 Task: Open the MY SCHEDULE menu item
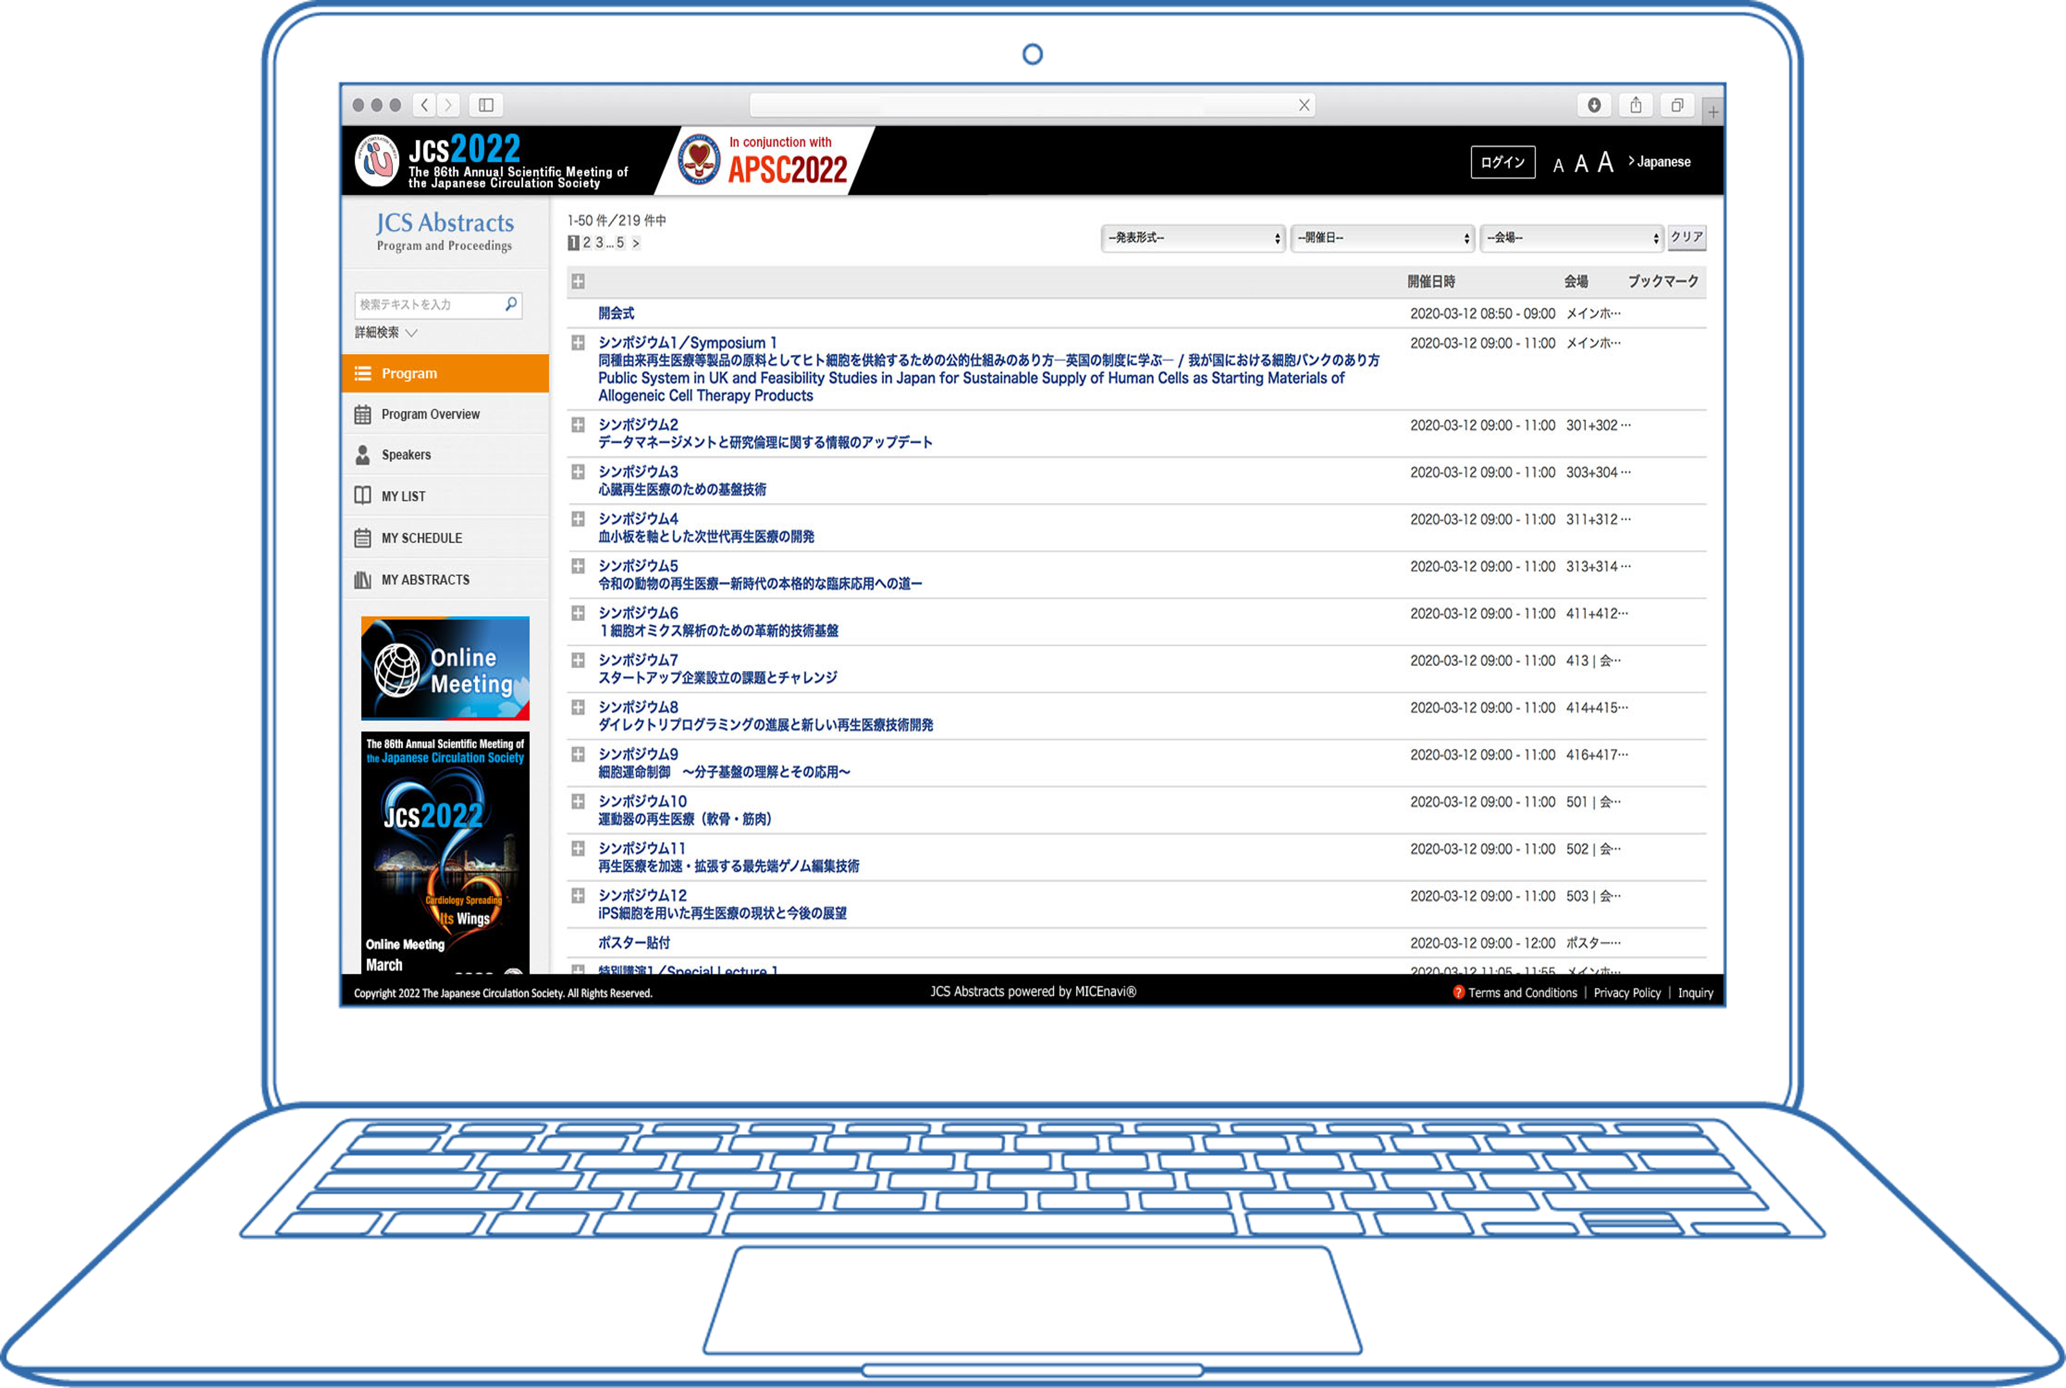(445, 537)
